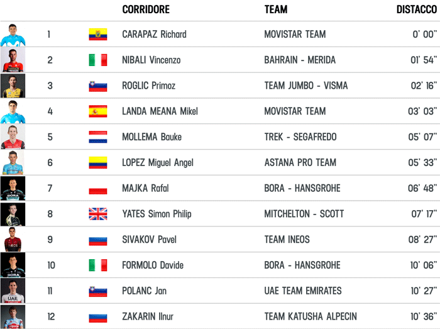Click Colombian flag beside Lopez Miguel Angel
Viewport: 440px width, 329px height.
[97, 163]
